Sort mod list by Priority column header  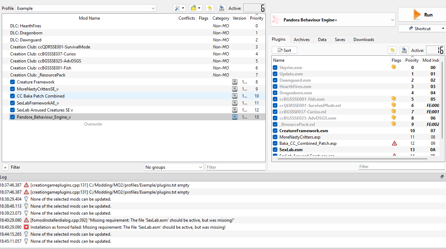[x=257, y=18]
